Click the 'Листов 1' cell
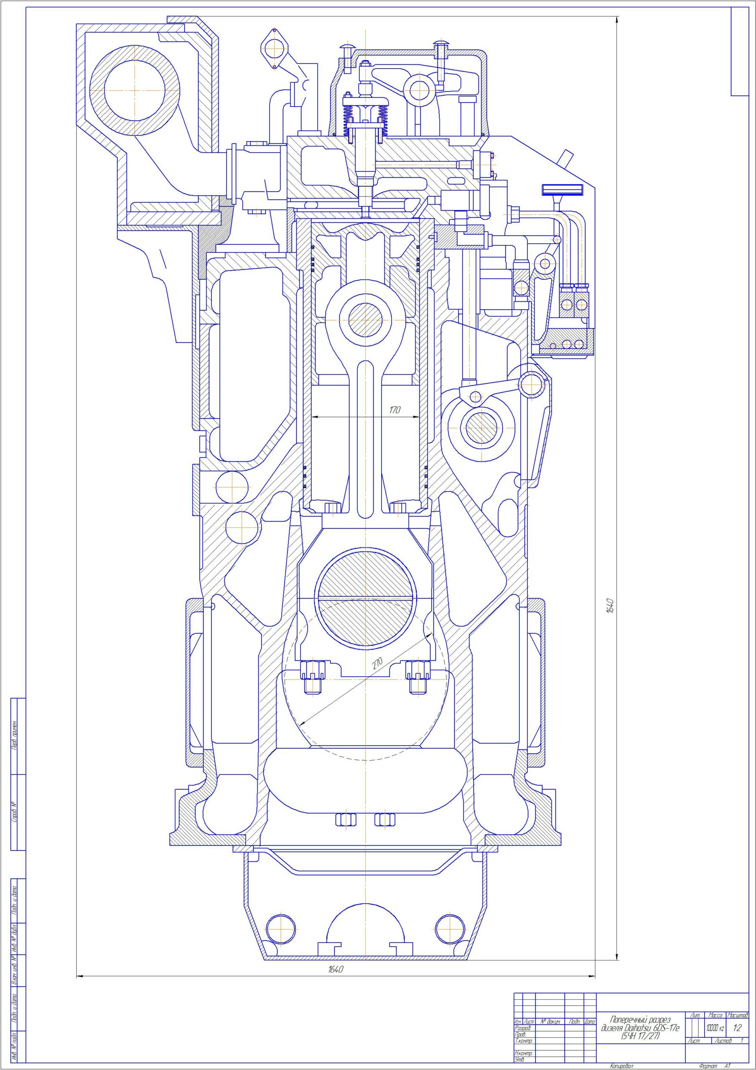The width and height of the screenshot is (756, 1070). click(730, 1041)
